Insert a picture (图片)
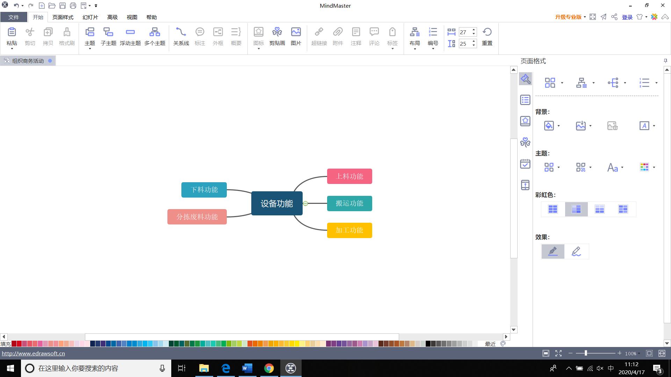 point(296,36)
